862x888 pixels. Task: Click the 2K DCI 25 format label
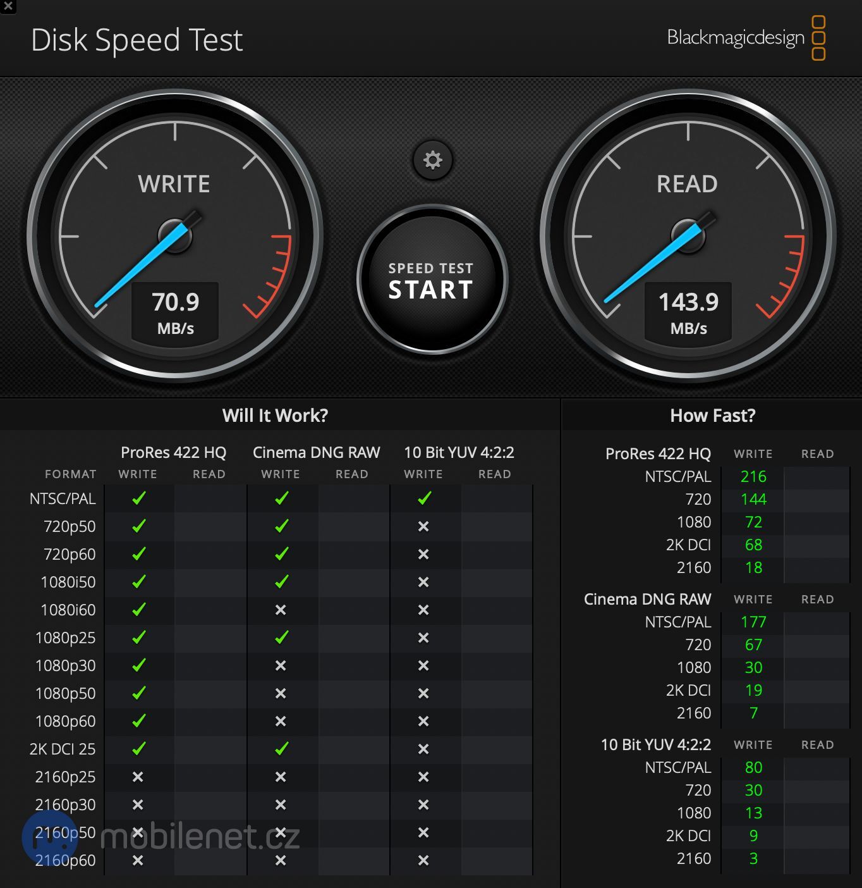64,749
